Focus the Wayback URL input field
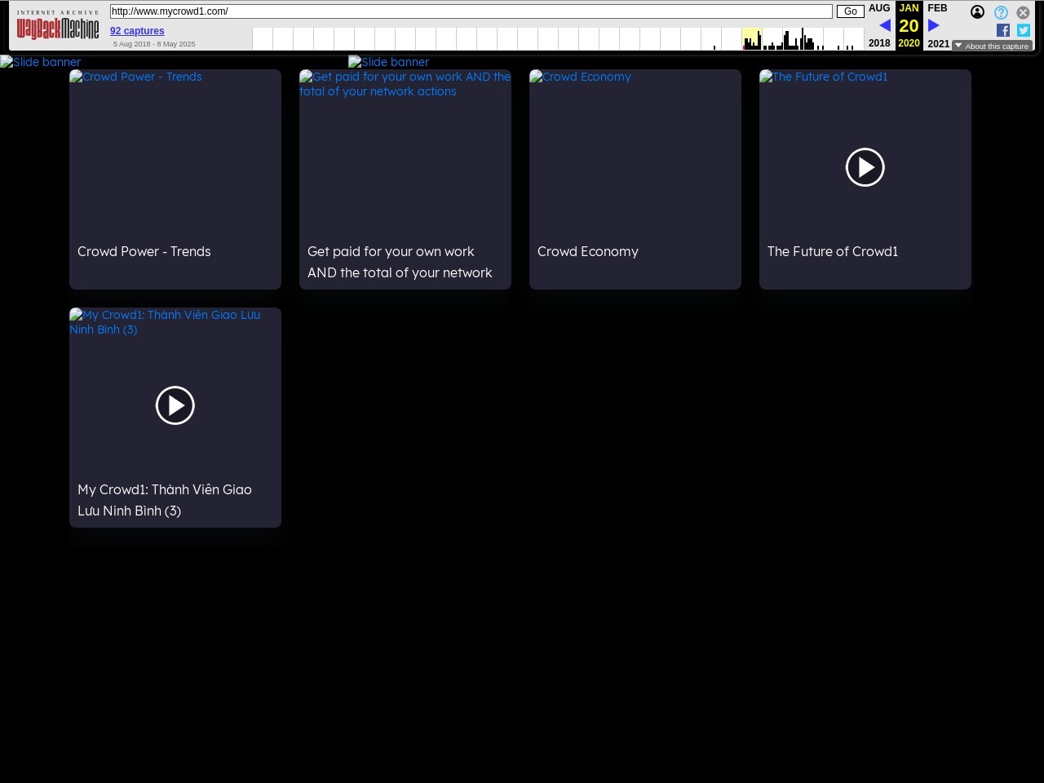1044x783 pixels. 471,11
